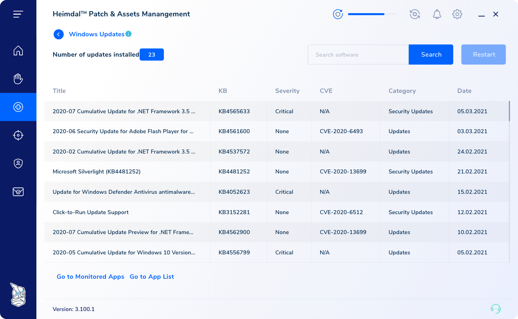Open the email security envelope icon

(18, 192)
